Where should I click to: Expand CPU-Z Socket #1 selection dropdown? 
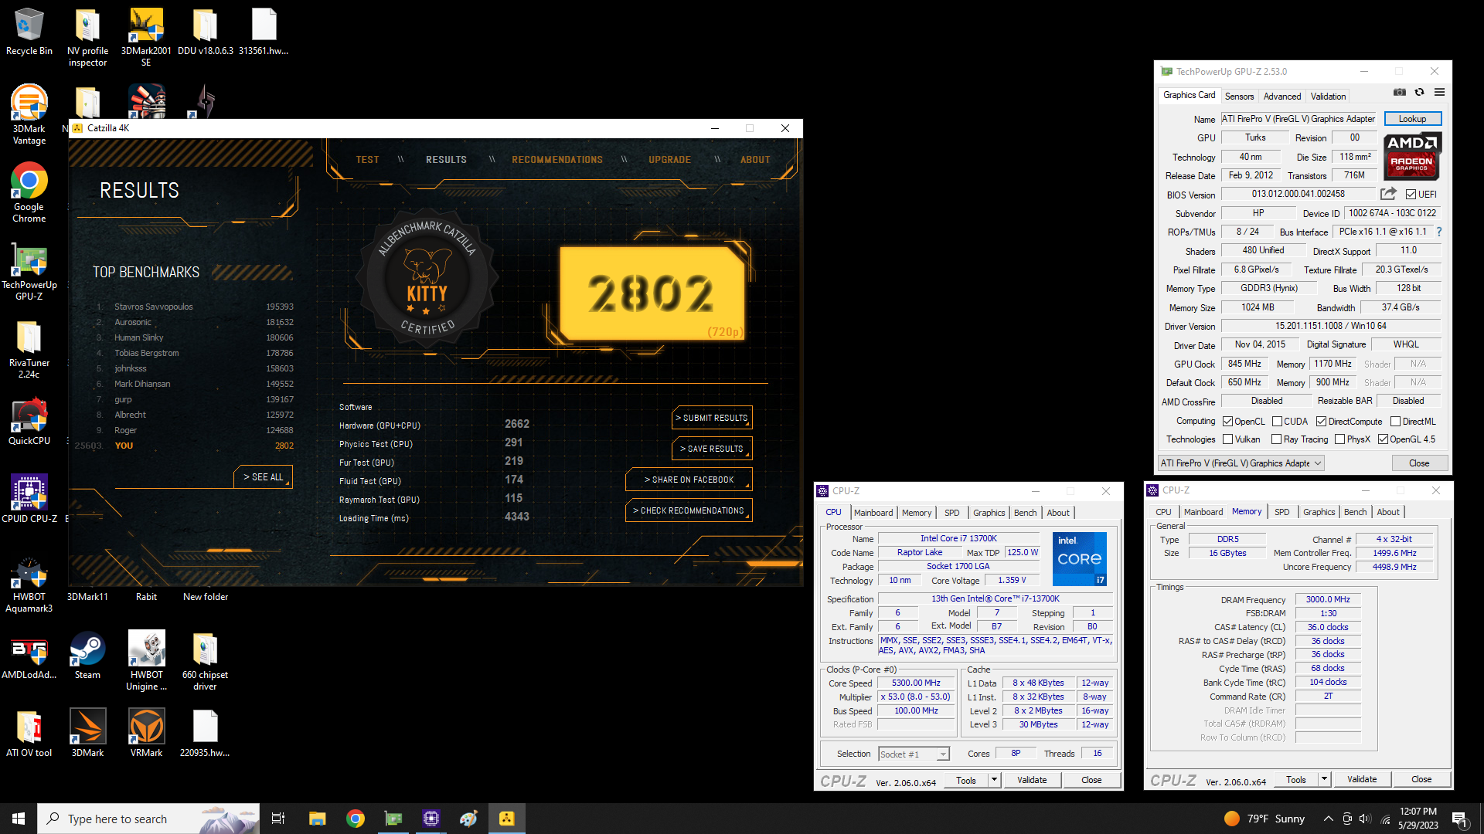pos(943,754)
